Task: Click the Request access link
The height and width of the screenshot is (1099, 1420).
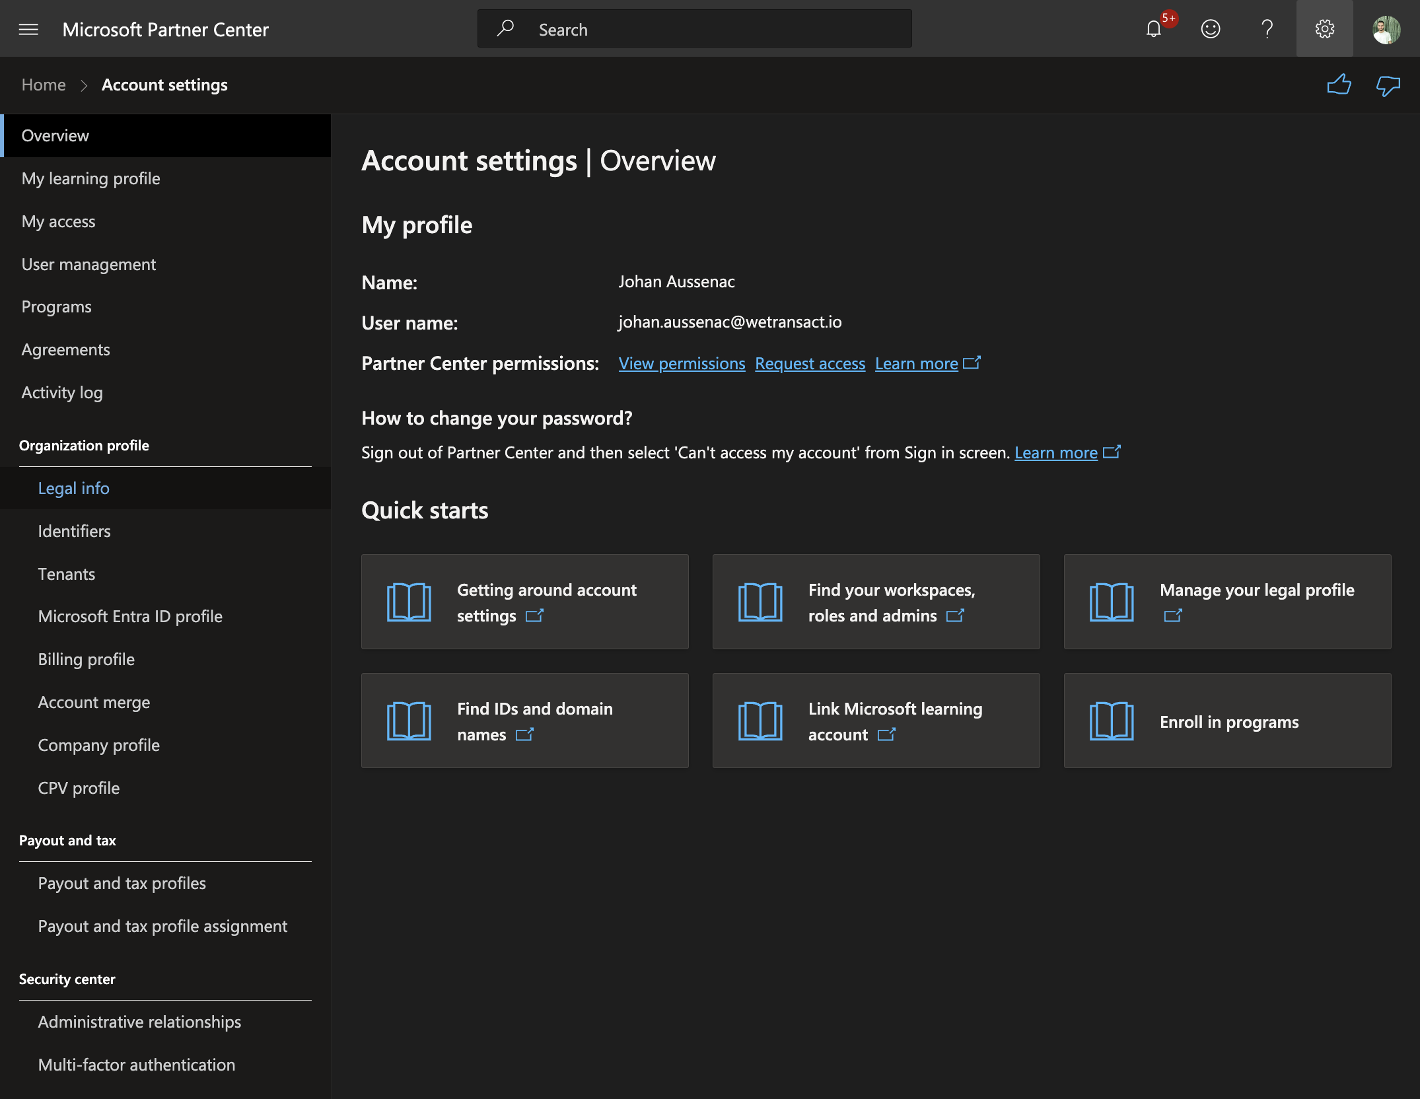Action: tap(810, 364)
